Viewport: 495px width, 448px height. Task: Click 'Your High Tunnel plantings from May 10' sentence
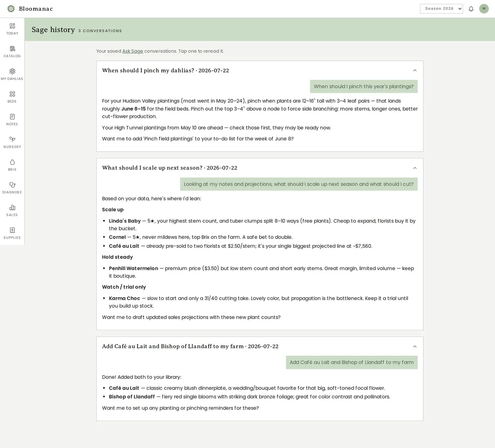216,127
